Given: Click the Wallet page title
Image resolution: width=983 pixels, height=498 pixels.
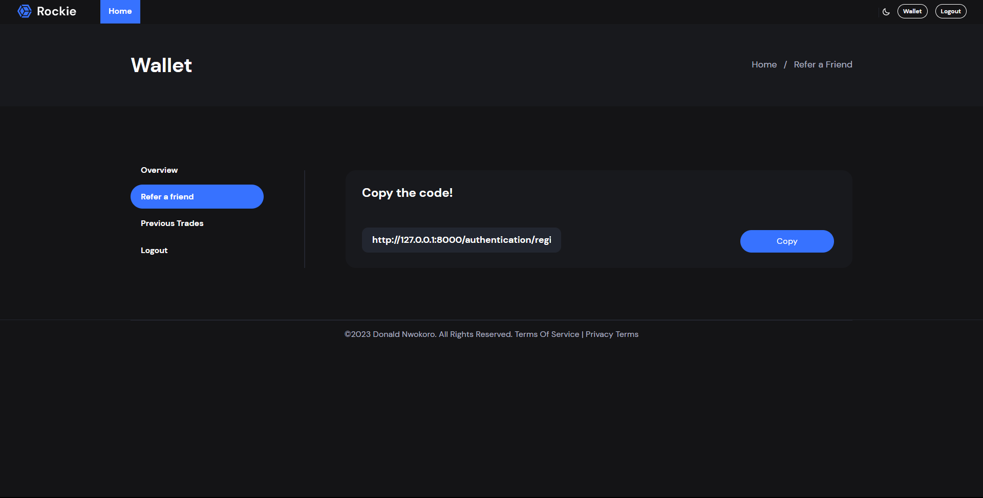Looking at the screenshot, I should click(161, 65).
